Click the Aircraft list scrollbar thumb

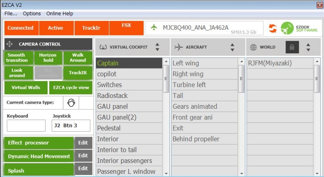click(241, 79)
